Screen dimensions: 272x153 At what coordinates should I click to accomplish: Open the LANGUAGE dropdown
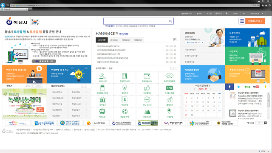(256, 13)
